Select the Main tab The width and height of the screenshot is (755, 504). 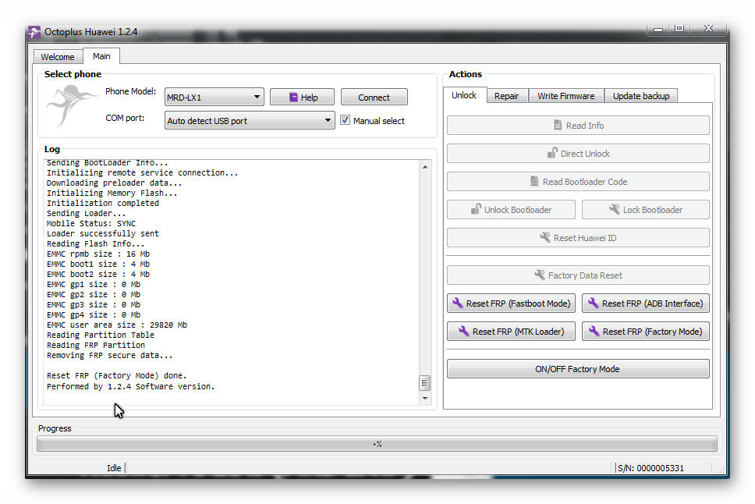pyautogui.click(x=101, y=56)
